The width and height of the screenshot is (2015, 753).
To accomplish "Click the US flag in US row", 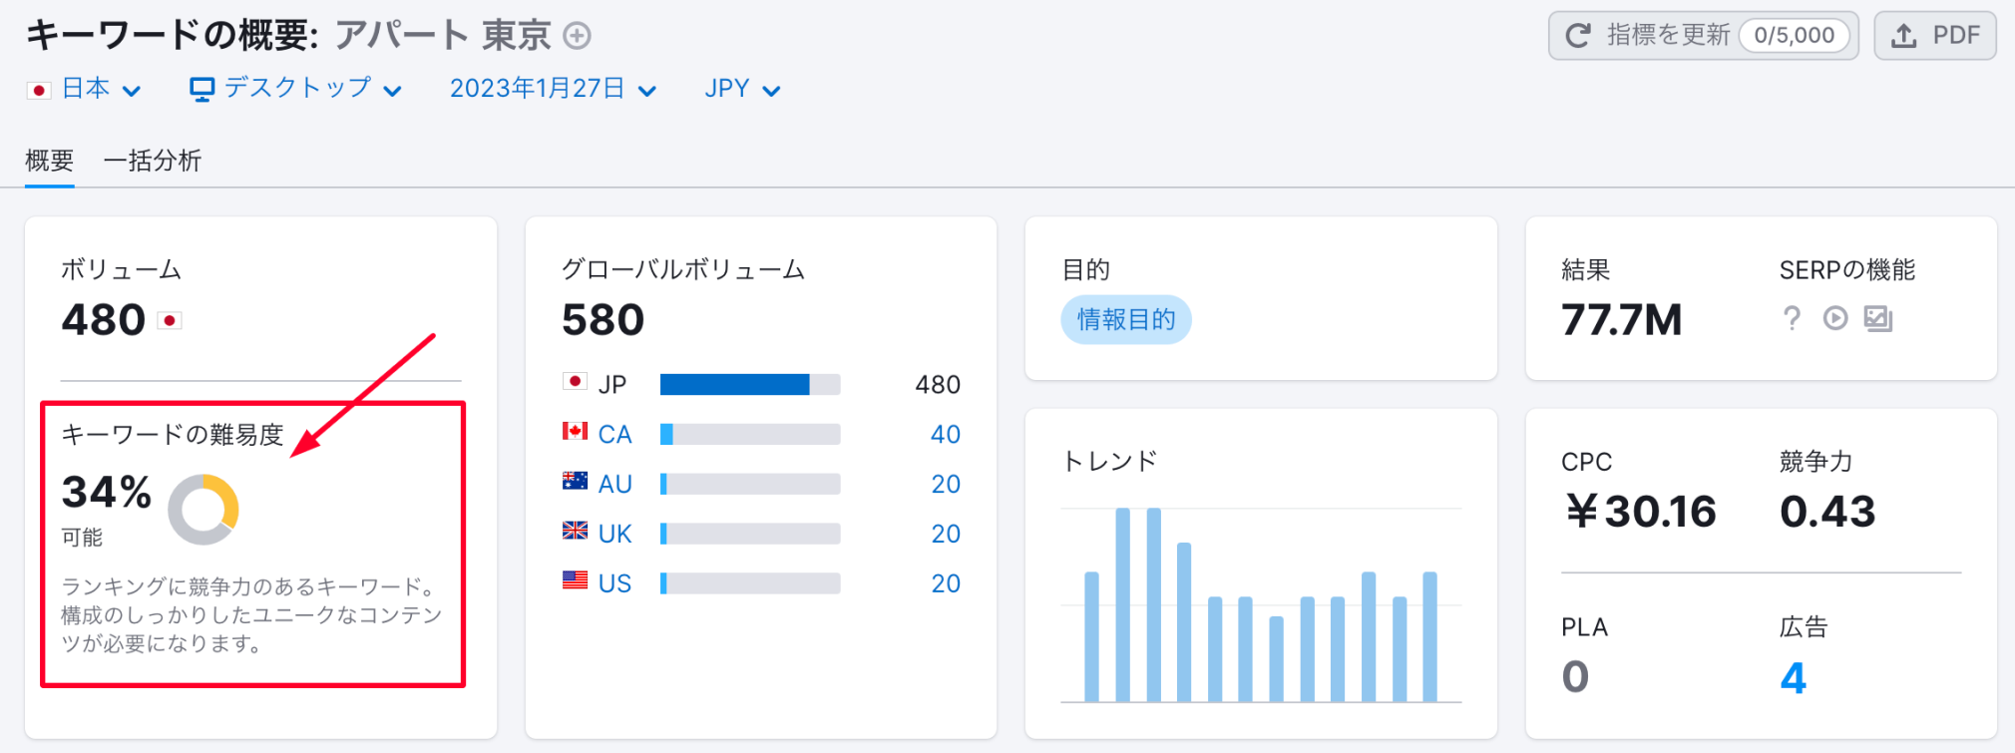I will 575,580.
